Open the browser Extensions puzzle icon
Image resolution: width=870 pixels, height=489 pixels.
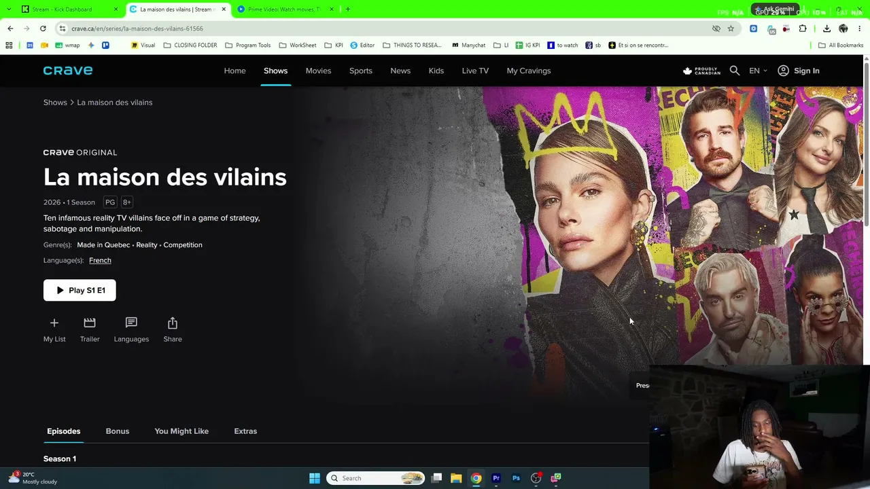803,29
